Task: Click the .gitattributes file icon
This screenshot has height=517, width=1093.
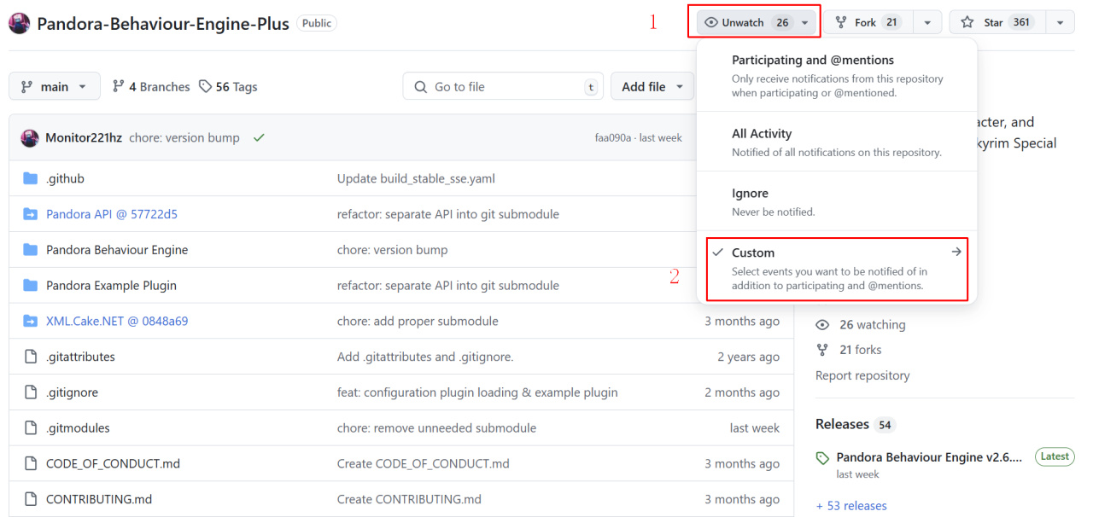Action: tap(31, 357)
